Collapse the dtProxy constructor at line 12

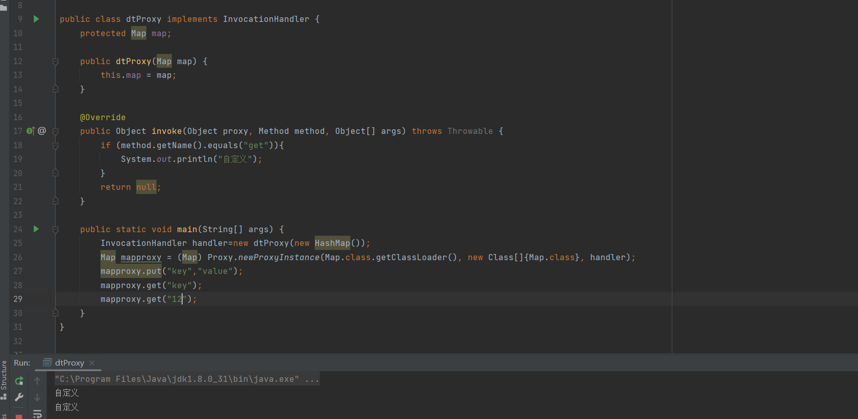[x=56, y=62]
